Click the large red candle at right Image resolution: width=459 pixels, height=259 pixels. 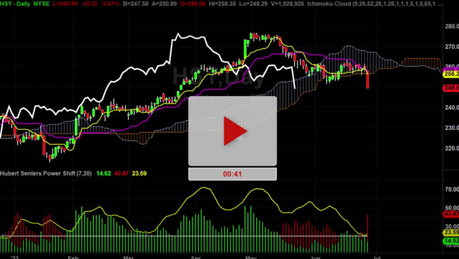(x=368, y=79)
